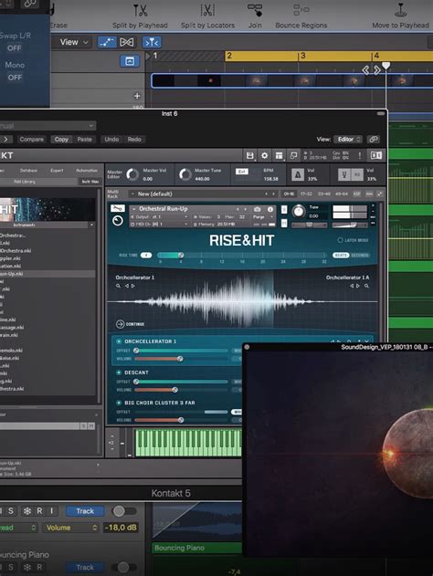Switch to Kontakt Automation tab
The image size is (433, 576).
click(x=87, y=171)
